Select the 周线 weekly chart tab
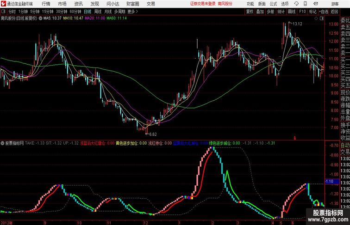Viewport: 350px width, 225px height. 98,12
